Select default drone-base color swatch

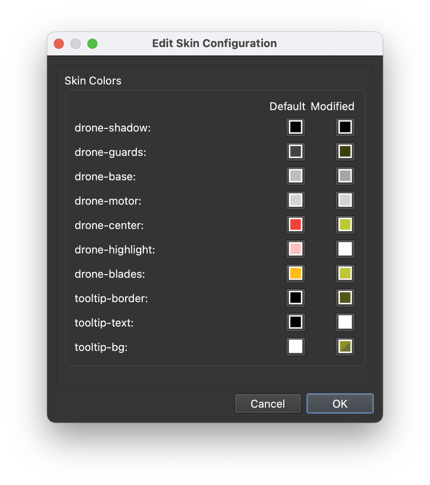(x=295, y=176)
